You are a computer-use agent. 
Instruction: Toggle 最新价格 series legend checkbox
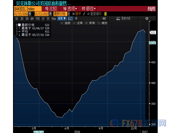click(x=19, y=25)
